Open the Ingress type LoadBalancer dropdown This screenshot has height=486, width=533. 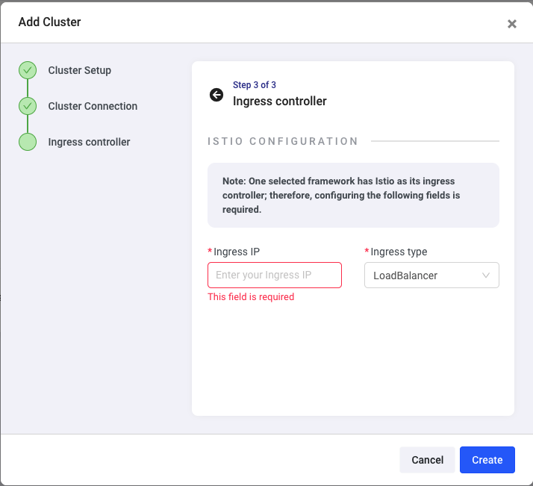click(431, 275)
